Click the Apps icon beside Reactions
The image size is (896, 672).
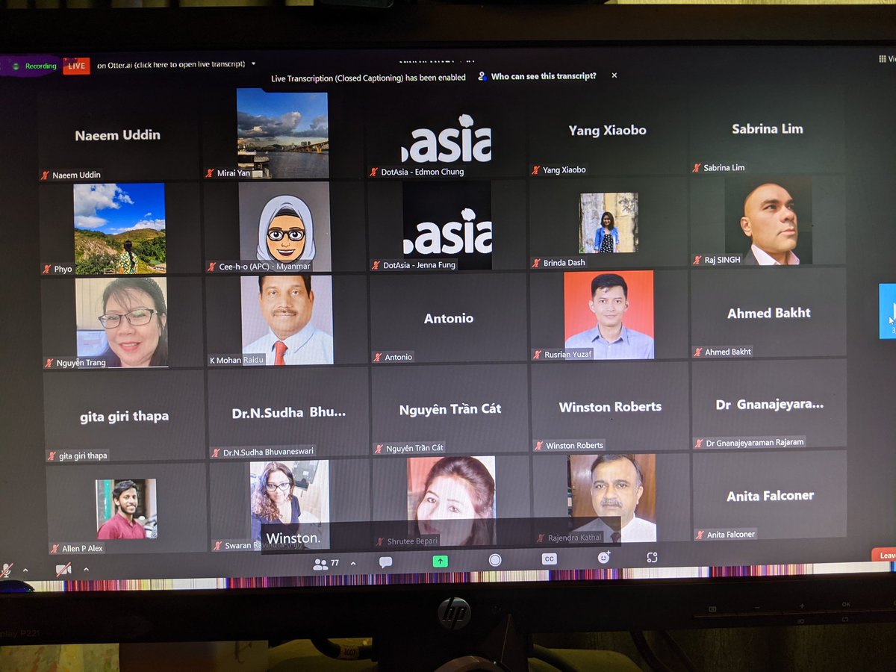(652, 557)
